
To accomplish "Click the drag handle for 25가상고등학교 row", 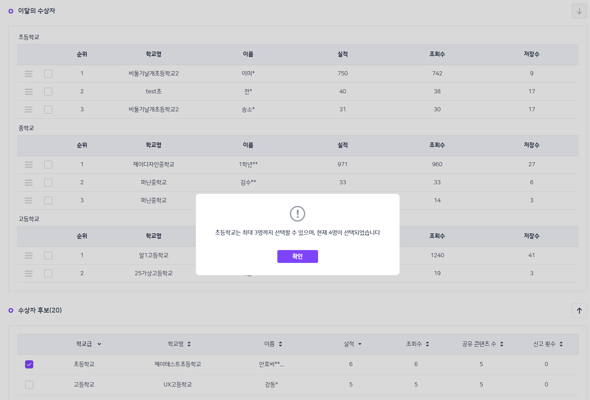I will 29,273.
